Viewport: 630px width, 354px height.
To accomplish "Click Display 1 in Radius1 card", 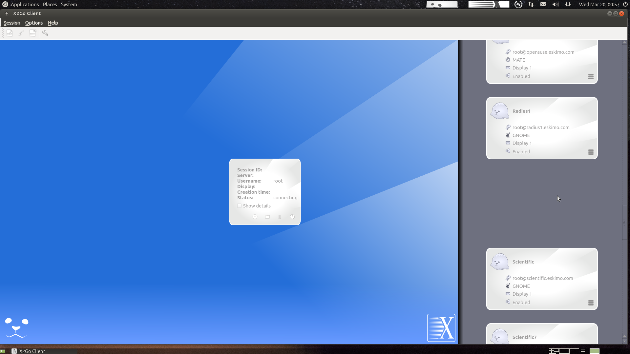I will pyautogui.click(x=522, y=143).
